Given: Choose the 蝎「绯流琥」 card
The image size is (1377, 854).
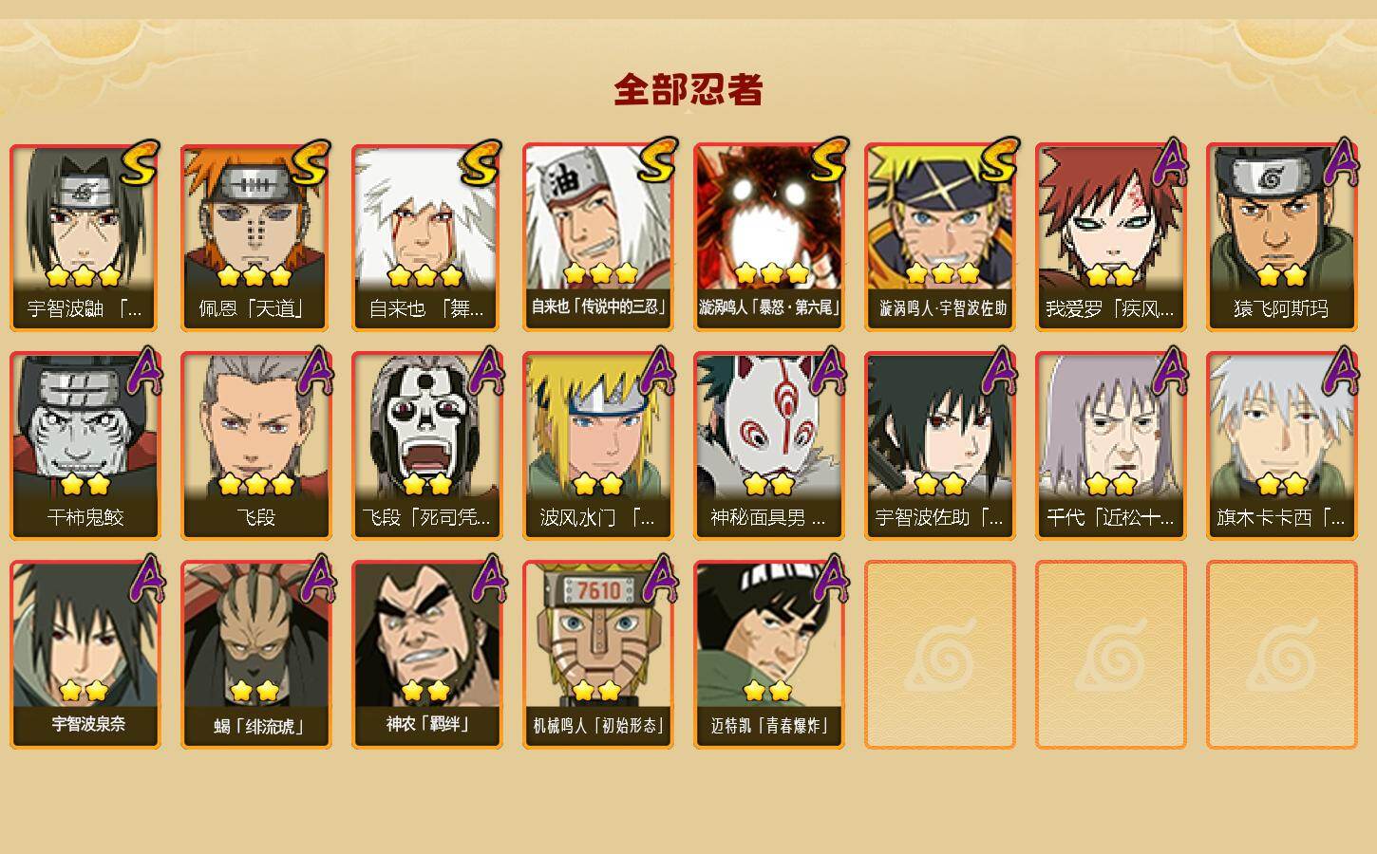Looking at the screenshot, I should (255, 655).
